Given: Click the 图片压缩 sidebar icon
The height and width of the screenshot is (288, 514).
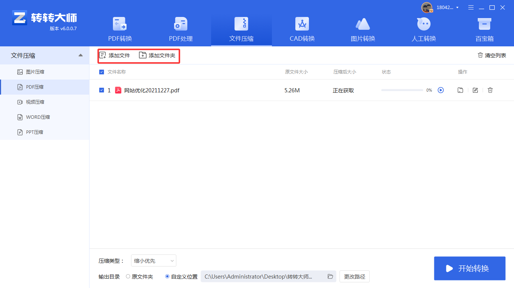Looking at the screenshot, I should (20, 72).
